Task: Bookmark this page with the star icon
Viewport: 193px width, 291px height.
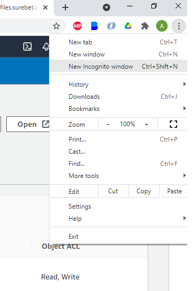Action: pyautogui.click(x=56, y=26)
